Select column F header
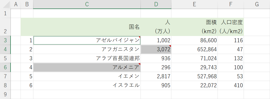 point(231,4)
